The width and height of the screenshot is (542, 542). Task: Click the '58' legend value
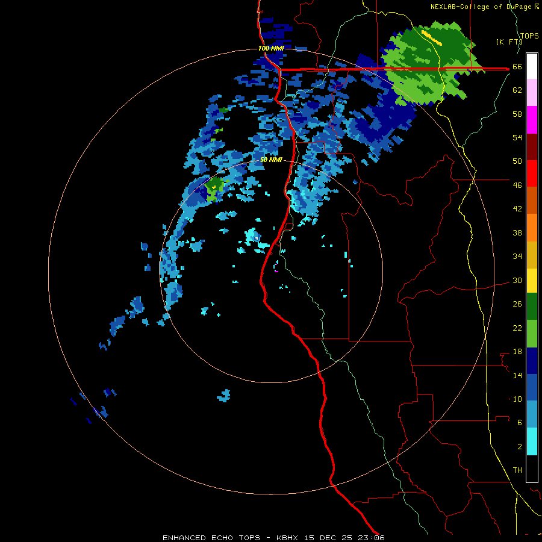517,114
